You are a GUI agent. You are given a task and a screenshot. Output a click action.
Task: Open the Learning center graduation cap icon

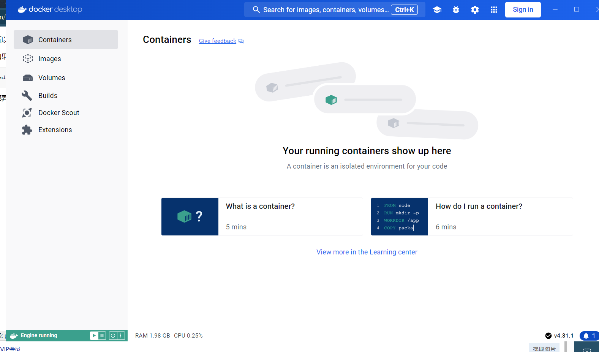[437, 10]
